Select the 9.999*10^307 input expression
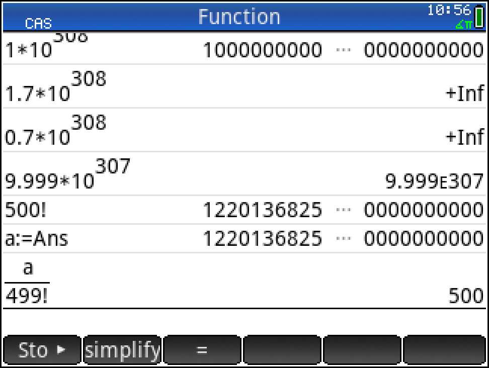 click(67, 174)
